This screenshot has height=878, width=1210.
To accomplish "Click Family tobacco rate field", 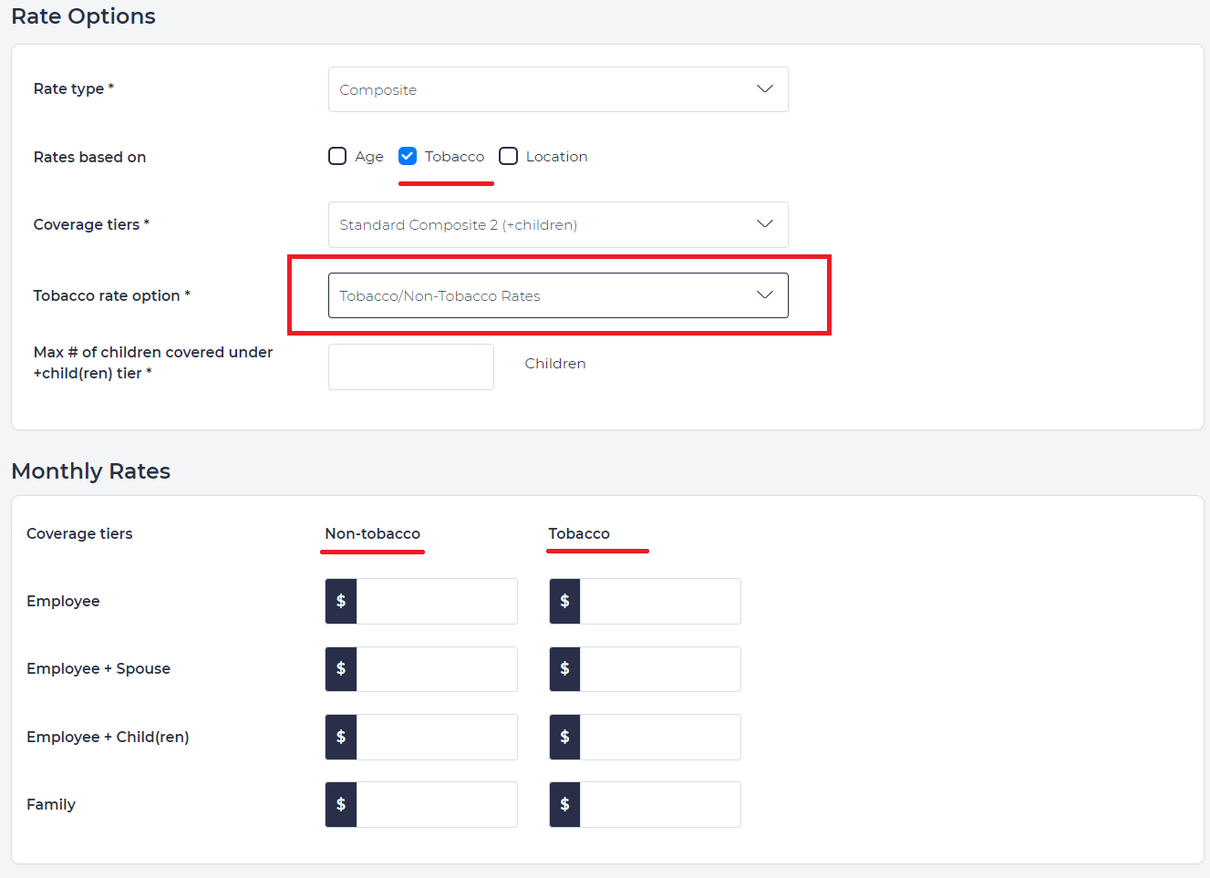I will point(660,804).
